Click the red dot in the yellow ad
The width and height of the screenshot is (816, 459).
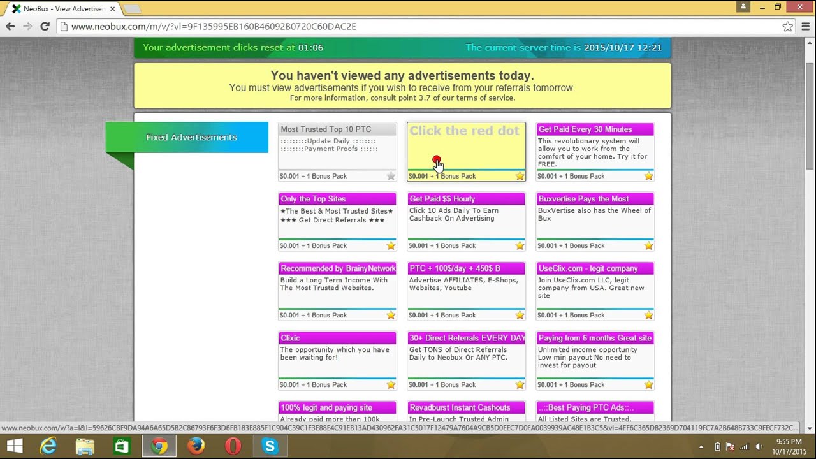coord(436,159)
